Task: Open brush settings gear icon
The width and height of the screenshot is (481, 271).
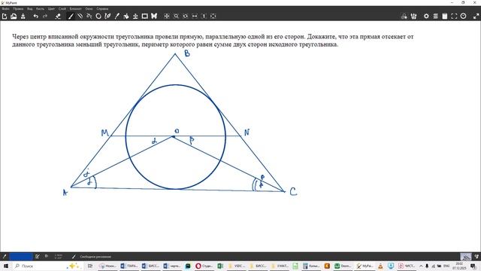Action: pyautogui.click(x=426, y=17)
